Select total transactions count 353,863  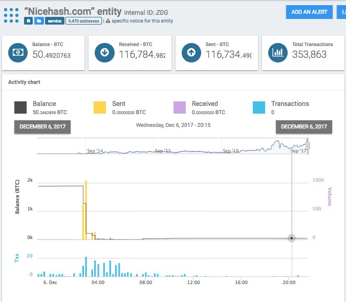(309, 54)
